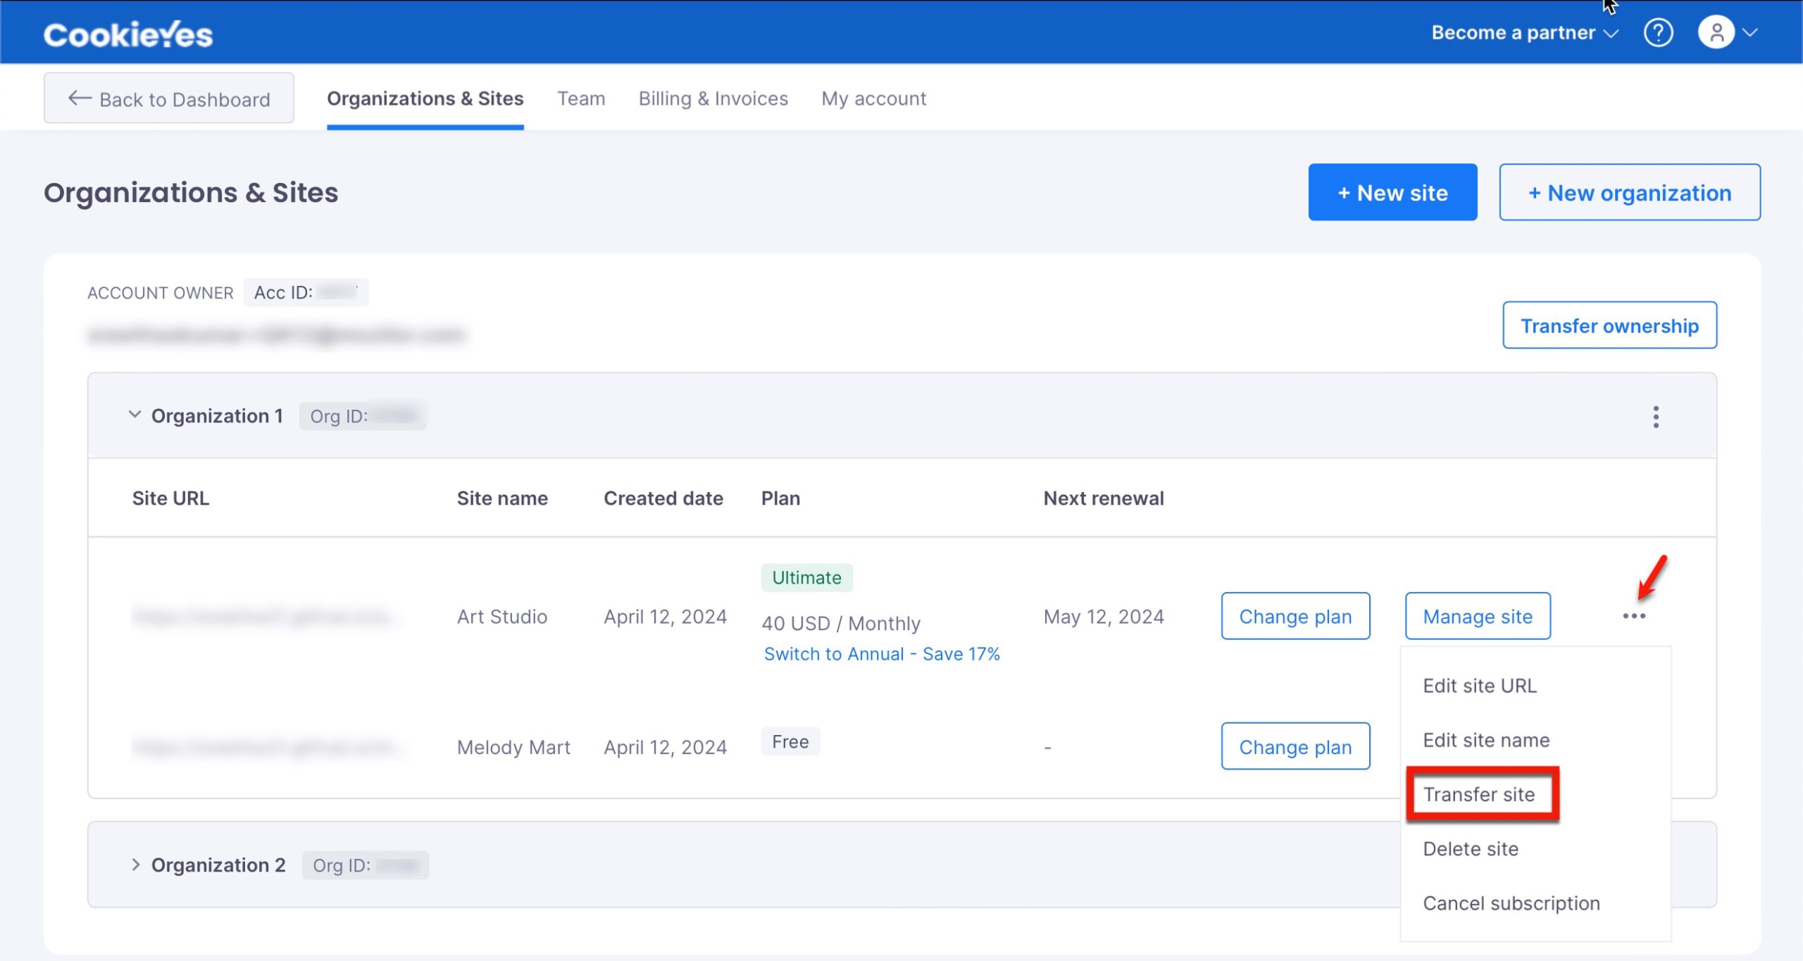Click the Transfer ownership button

tap(1610, 325)
